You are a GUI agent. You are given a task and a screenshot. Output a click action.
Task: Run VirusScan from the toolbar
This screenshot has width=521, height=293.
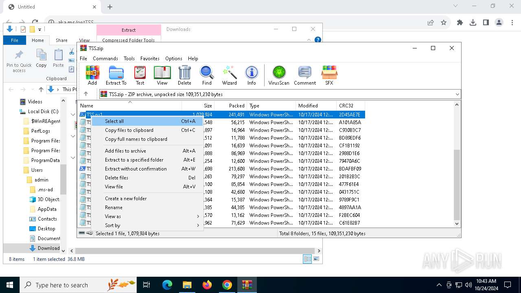tap(279, 75)
